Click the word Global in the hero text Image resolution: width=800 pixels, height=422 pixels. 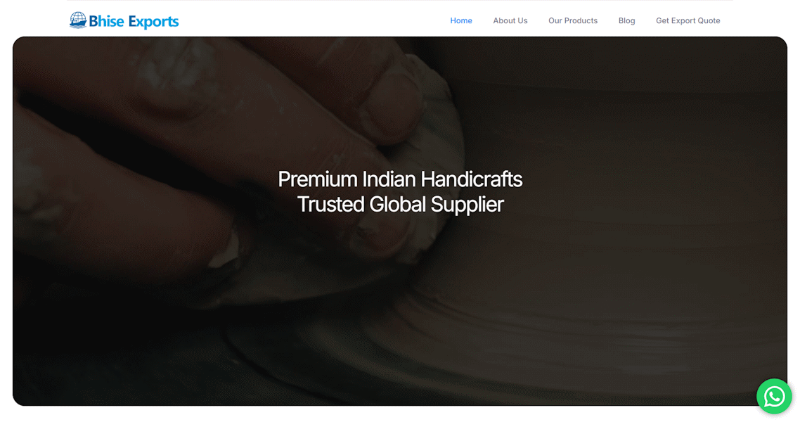coord(397,205)
